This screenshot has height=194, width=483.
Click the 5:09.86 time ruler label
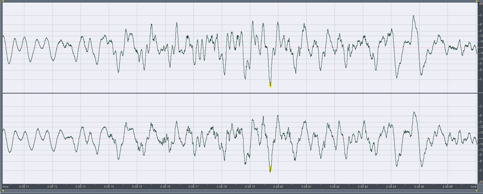pyautogui.click(x=448, y=187)
